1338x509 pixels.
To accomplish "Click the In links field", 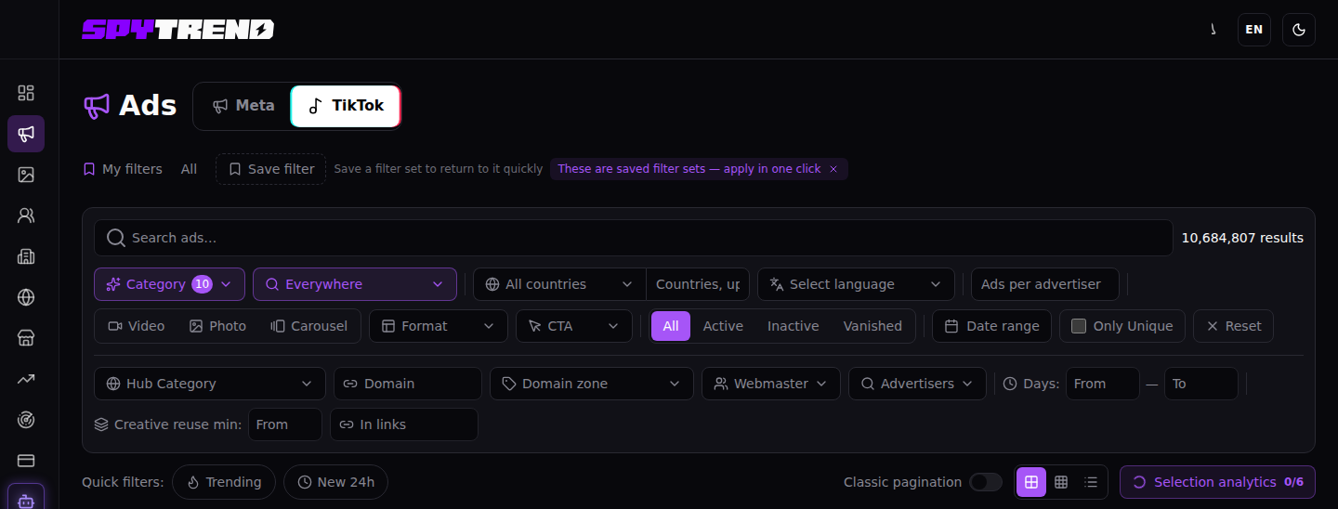I will pyautogui.click(x=404, y=424).
